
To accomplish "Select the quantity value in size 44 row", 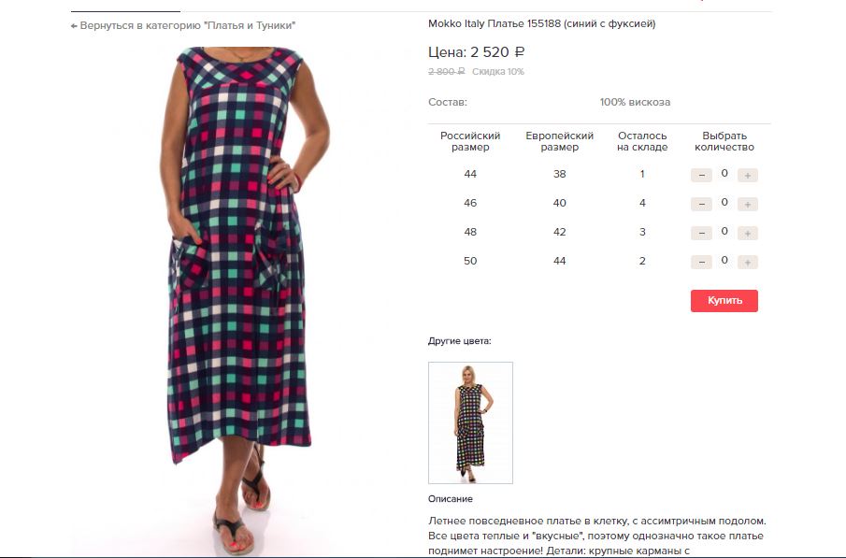I will pyautogui.click(x=724, y=173).
